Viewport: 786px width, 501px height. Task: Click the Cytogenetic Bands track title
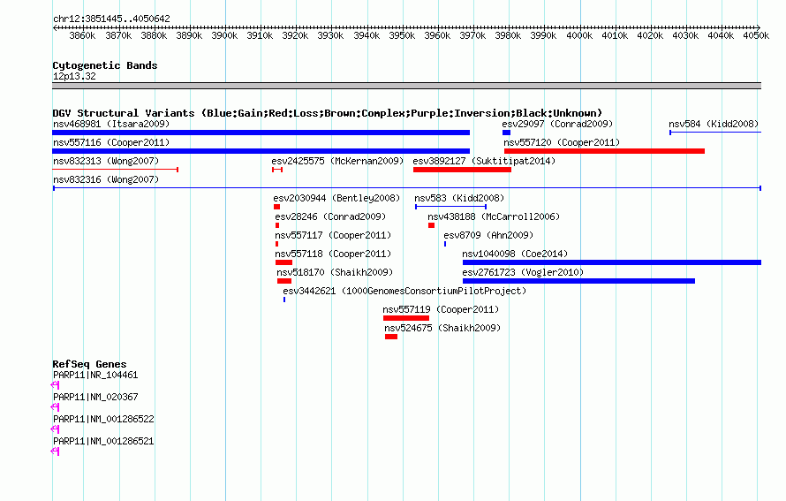105,65
